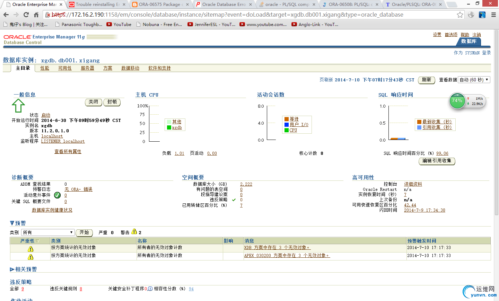Screen dimensions: 499x301
Task: Click the 封锁 blackout button
Action: (112, 102)
